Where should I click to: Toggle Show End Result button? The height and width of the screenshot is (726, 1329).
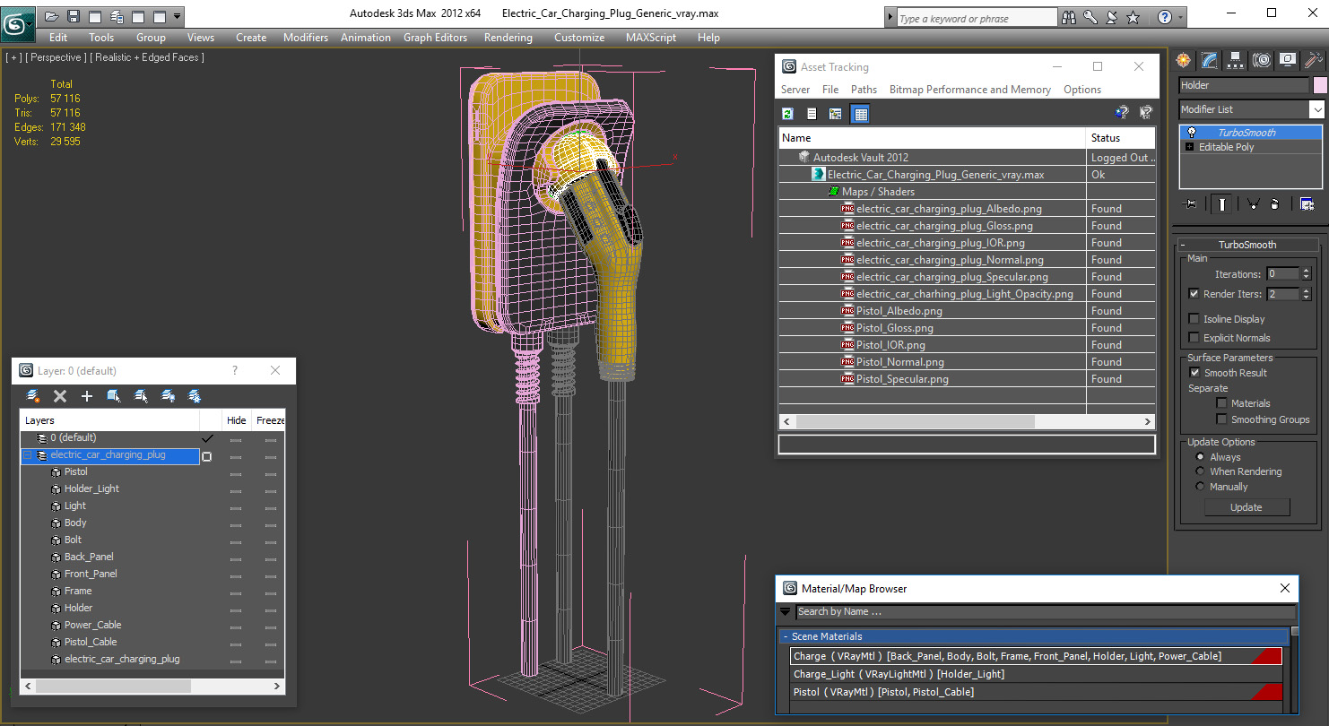(1222, 203)
